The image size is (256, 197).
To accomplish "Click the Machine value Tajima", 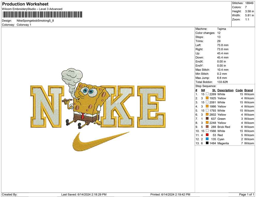I will (221, 29).
